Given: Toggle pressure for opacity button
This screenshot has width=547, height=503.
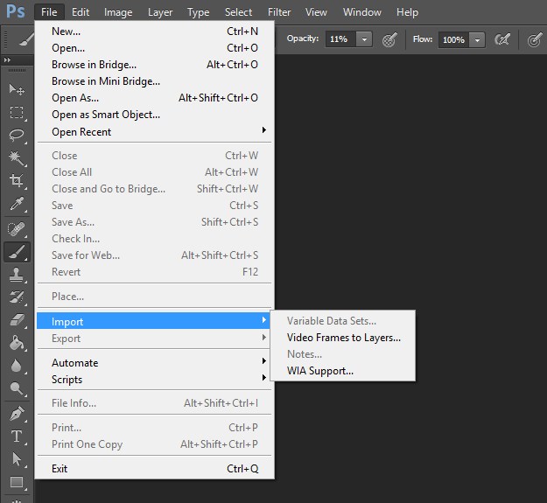Looking at the screenshot, I should coord(389,39).
